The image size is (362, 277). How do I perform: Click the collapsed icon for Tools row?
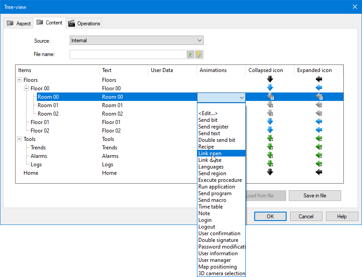(x=270, y=139)
